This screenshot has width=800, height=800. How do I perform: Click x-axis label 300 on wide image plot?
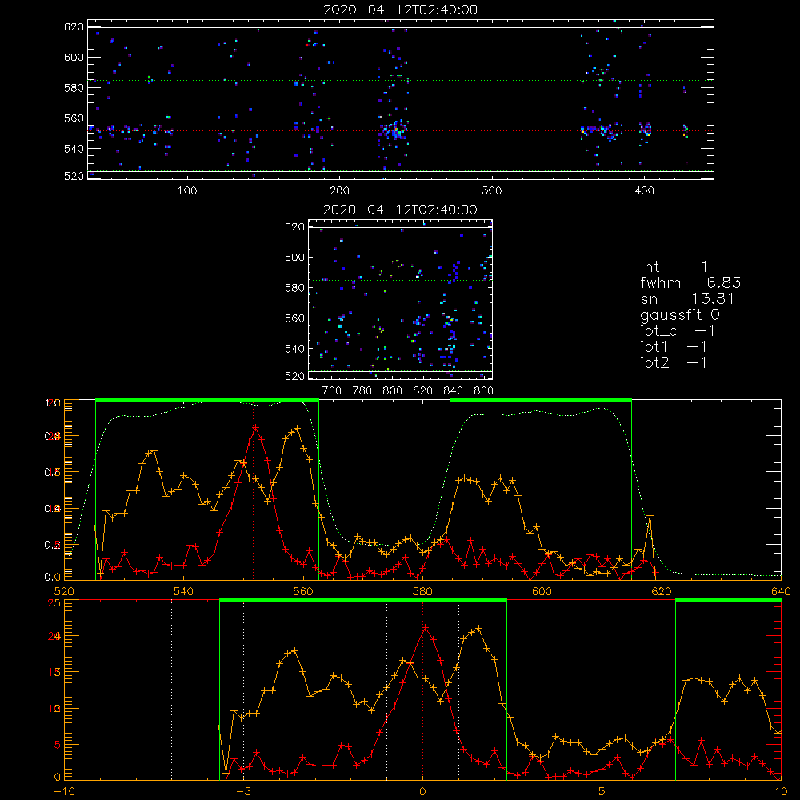point(492,191)
